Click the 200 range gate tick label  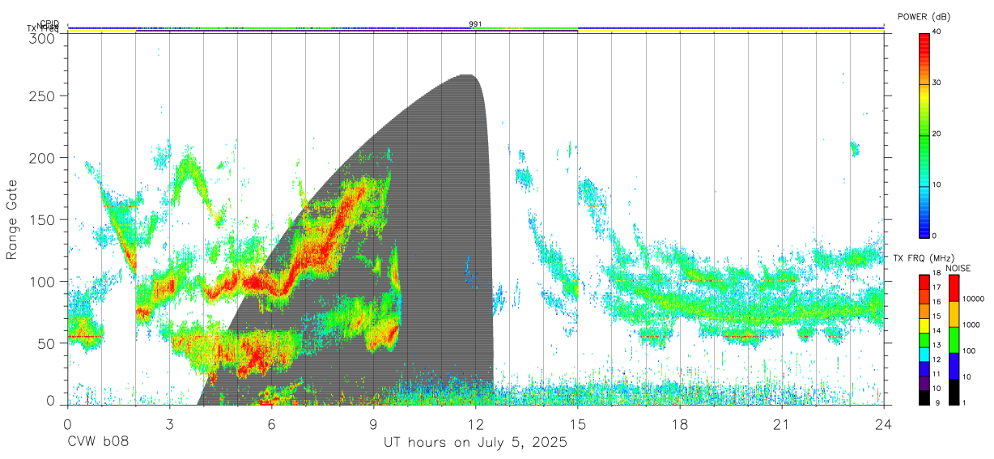point(44,158)
